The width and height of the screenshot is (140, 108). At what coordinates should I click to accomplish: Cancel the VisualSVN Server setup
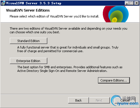click(125, 100)
